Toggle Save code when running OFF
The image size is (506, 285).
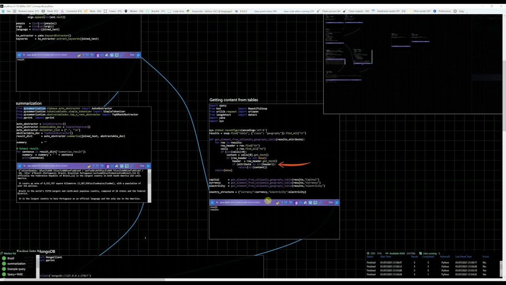click(x=299, y=11)
